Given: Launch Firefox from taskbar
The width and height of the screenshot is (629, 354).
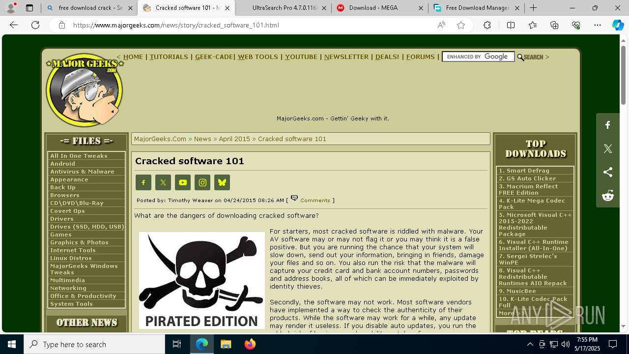Looking at the screenshot, I should tap(250, 344).
